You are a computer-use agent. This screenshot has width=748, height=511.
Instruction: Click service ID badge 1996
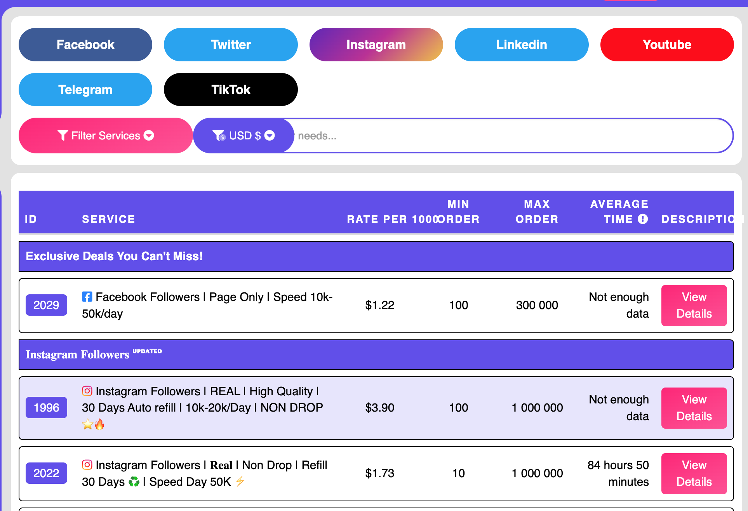point(46,408)
